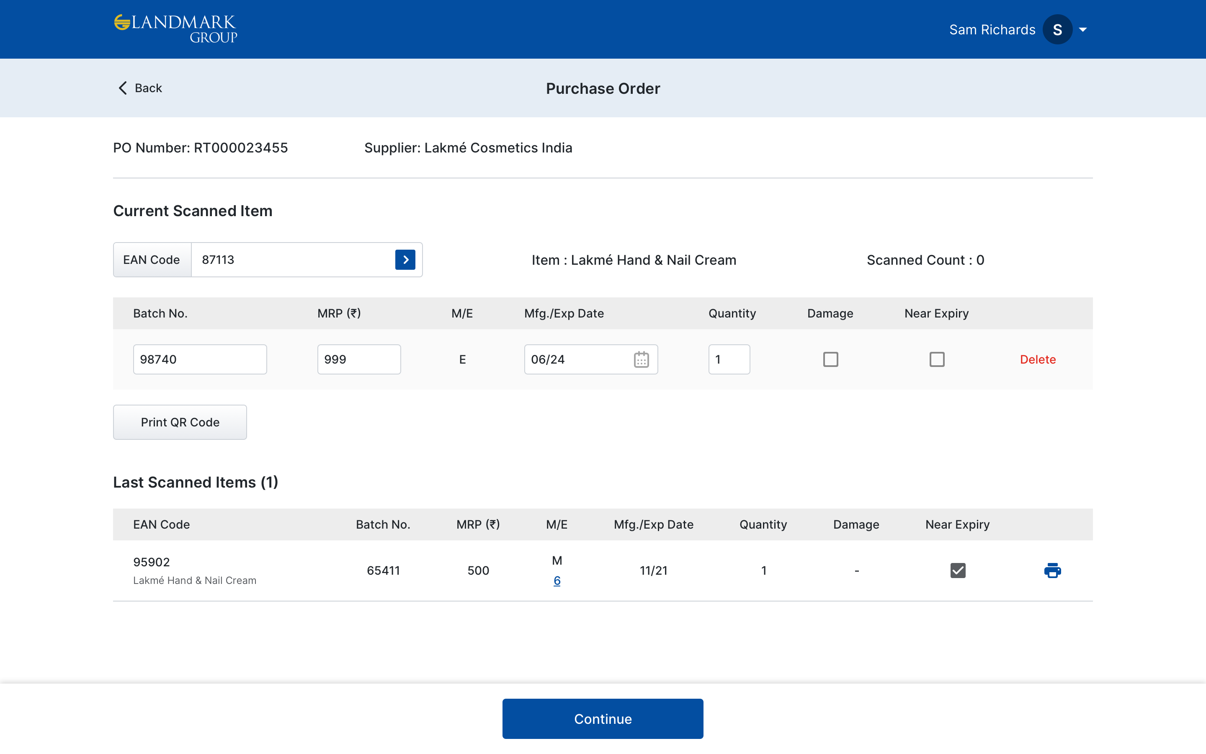Image resolution: width=1206 pixels, height=754 pixels.
Task: Click the Back chevron icon
Action: [123, 88]
